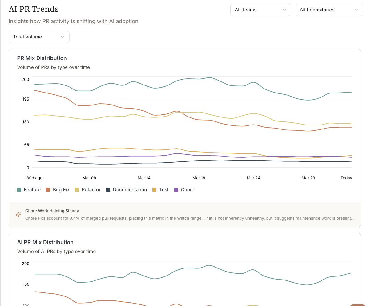Click the AI PR Mix Distribution heading
The width and height of the screenshot is (367, 306).
click(45, 242)
